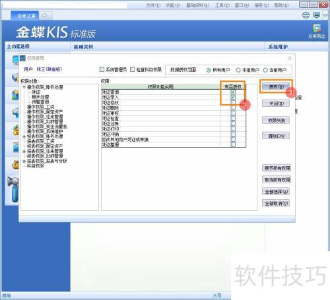Expand the 报表权限_报表与分析 tree node
Screen dimensions: 330x300
pyautogui.click(x=24, y=161)
